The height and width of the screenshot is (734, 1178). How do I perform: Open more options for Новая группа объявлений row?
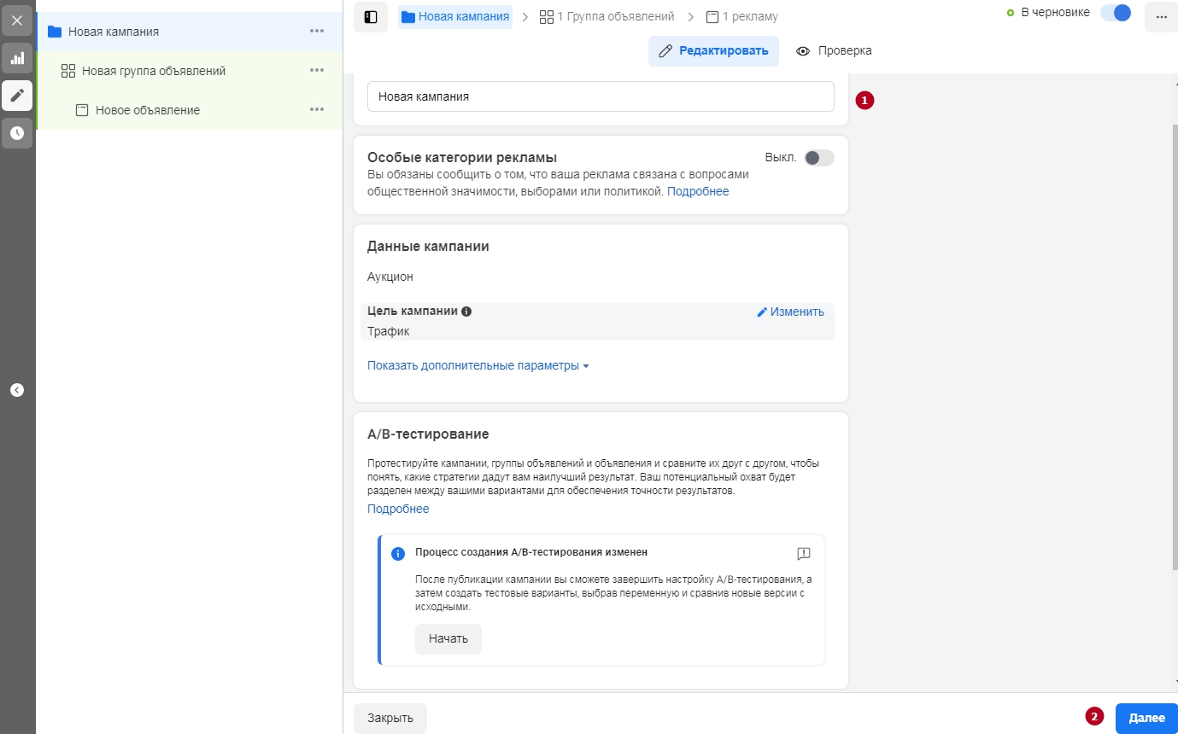tap(317, 71)
